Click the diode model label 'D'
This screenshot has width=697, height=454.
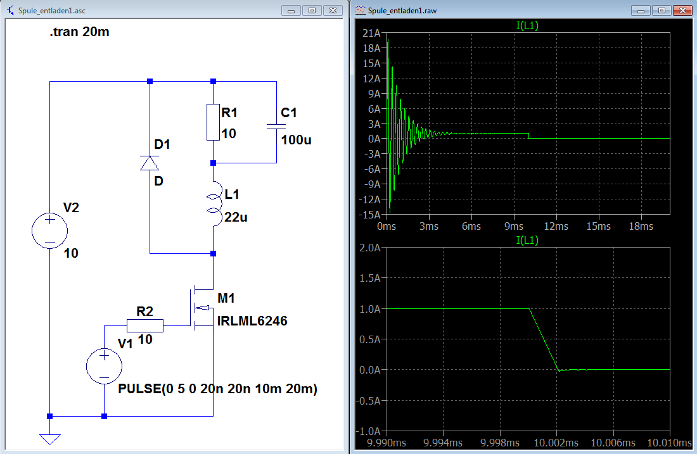[x=158, y=181]
